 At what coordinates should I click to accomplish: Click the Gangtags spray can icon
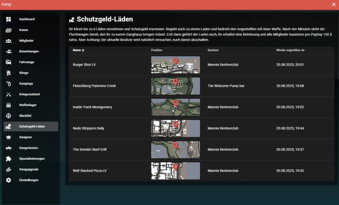click(8, 83)
